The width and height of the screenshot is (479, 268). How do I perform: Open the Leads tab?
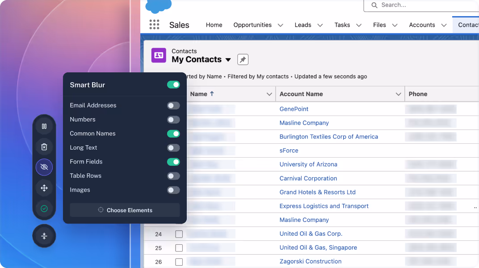pyautogui.click(x=303, y=25)
